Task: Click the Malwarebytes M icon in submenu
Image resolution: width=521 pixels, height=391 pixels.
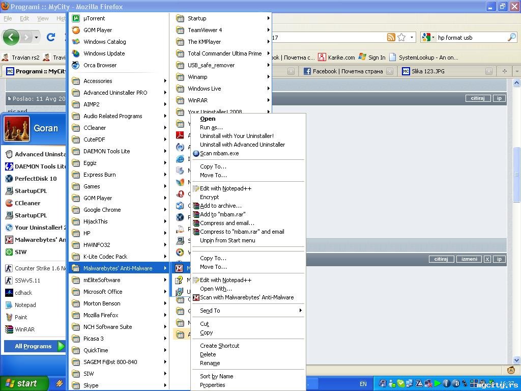Action: [180, 268]
